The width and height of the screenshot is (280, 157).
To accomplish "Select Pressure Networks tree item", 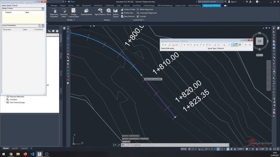I will click(x=17, y=97).
